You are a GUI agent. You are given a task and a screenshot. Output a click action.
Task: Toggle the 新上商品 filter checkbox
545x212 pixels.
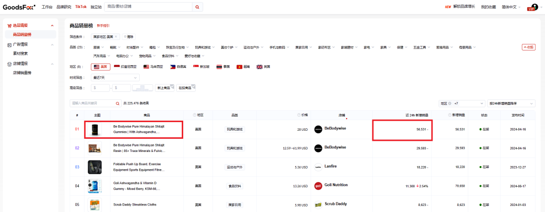(165, 88)
